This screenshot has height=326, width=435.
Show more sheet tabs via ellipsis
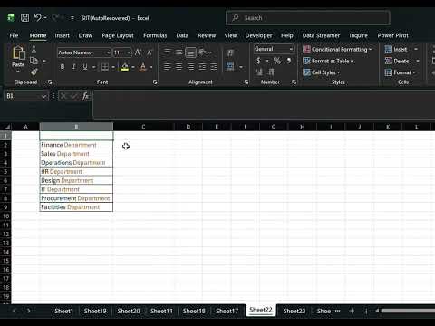coord(338,311)
